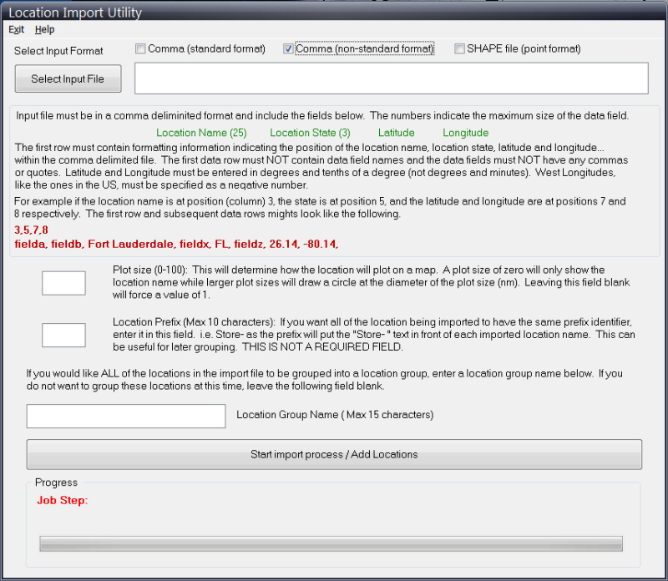The image size is (668, 581).
Task: Click the import progress bar
Action: [x=331, y=543]
